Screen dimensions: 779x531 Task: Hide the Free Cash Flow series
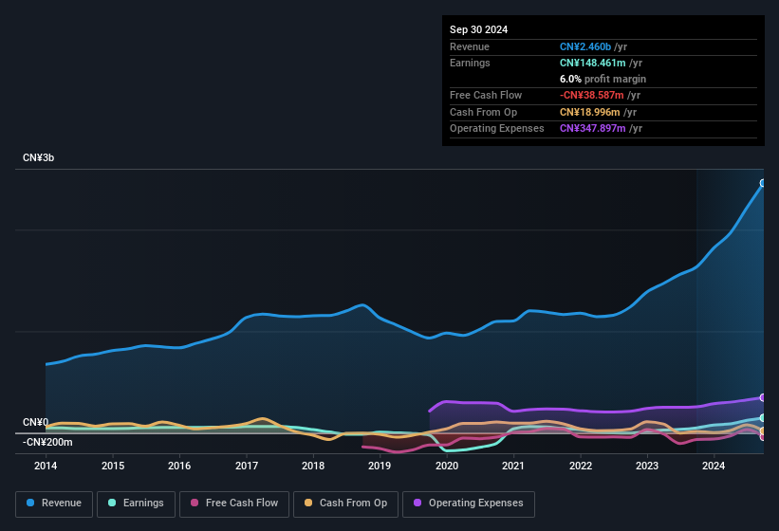click(x=234, y=504)
